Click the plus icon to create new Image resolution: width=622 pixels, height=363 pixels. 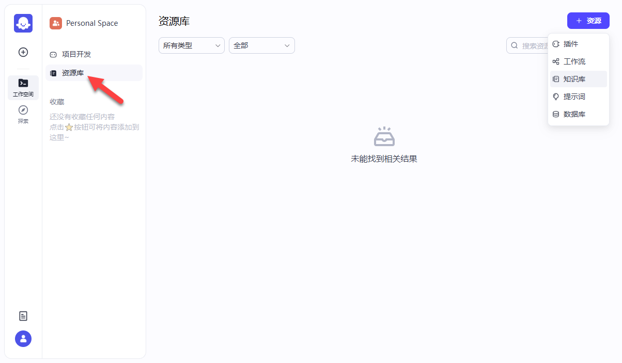(23, 52)
